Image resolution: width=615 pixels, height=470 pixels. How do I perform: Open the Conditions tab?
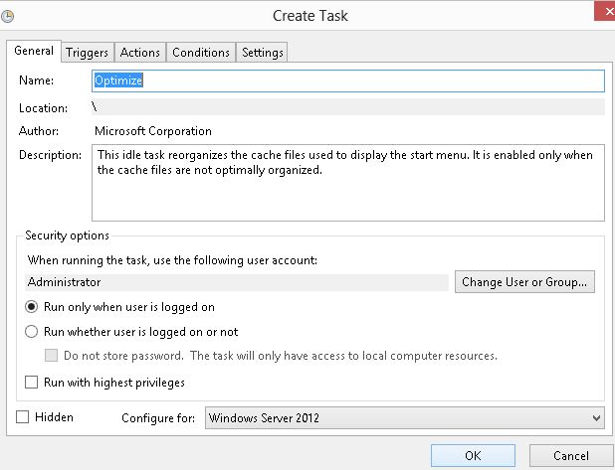point(200,53)
